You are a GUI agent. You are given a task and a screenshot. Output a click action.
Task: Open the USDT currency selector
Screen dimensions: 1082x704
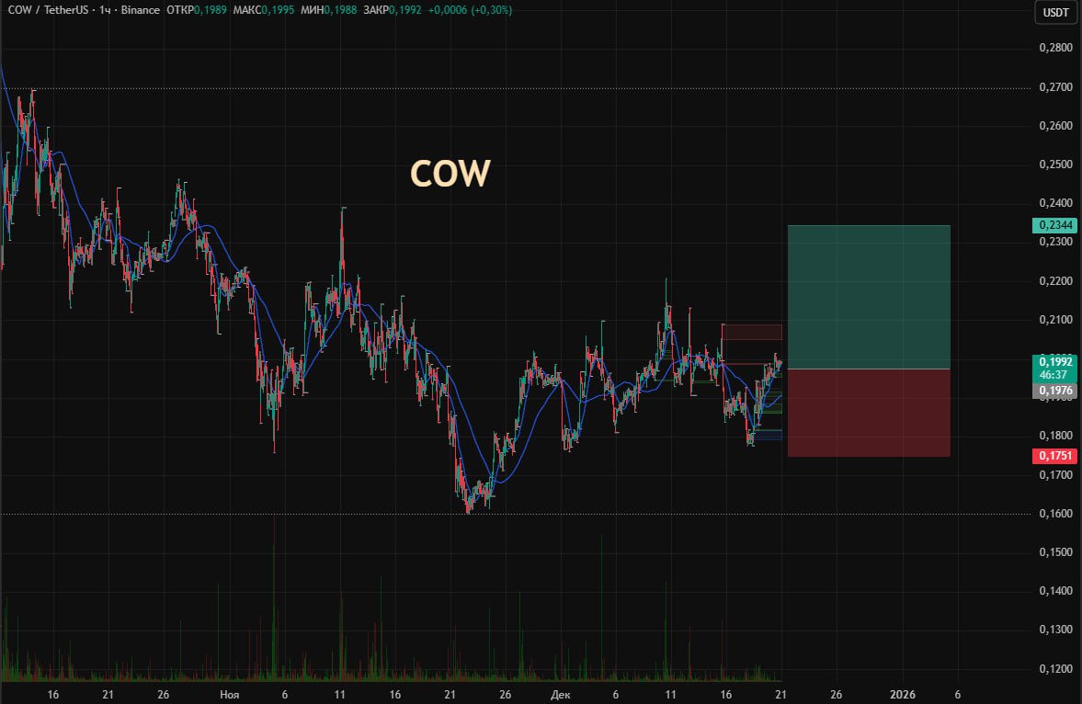click(x=1055, y=13)
